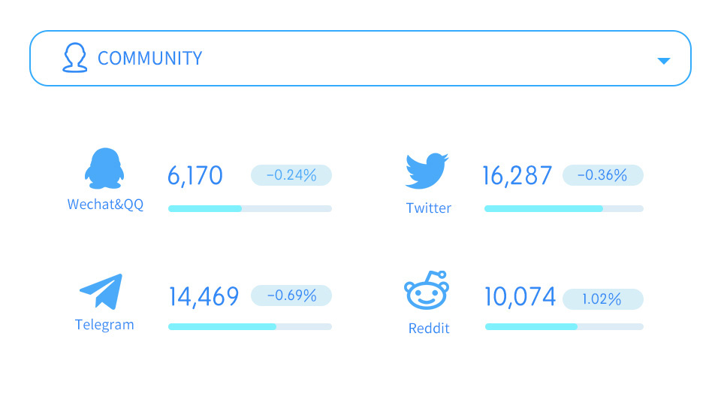Click the -0.69% change badge
721x394 pixels.
click(291, 295)
